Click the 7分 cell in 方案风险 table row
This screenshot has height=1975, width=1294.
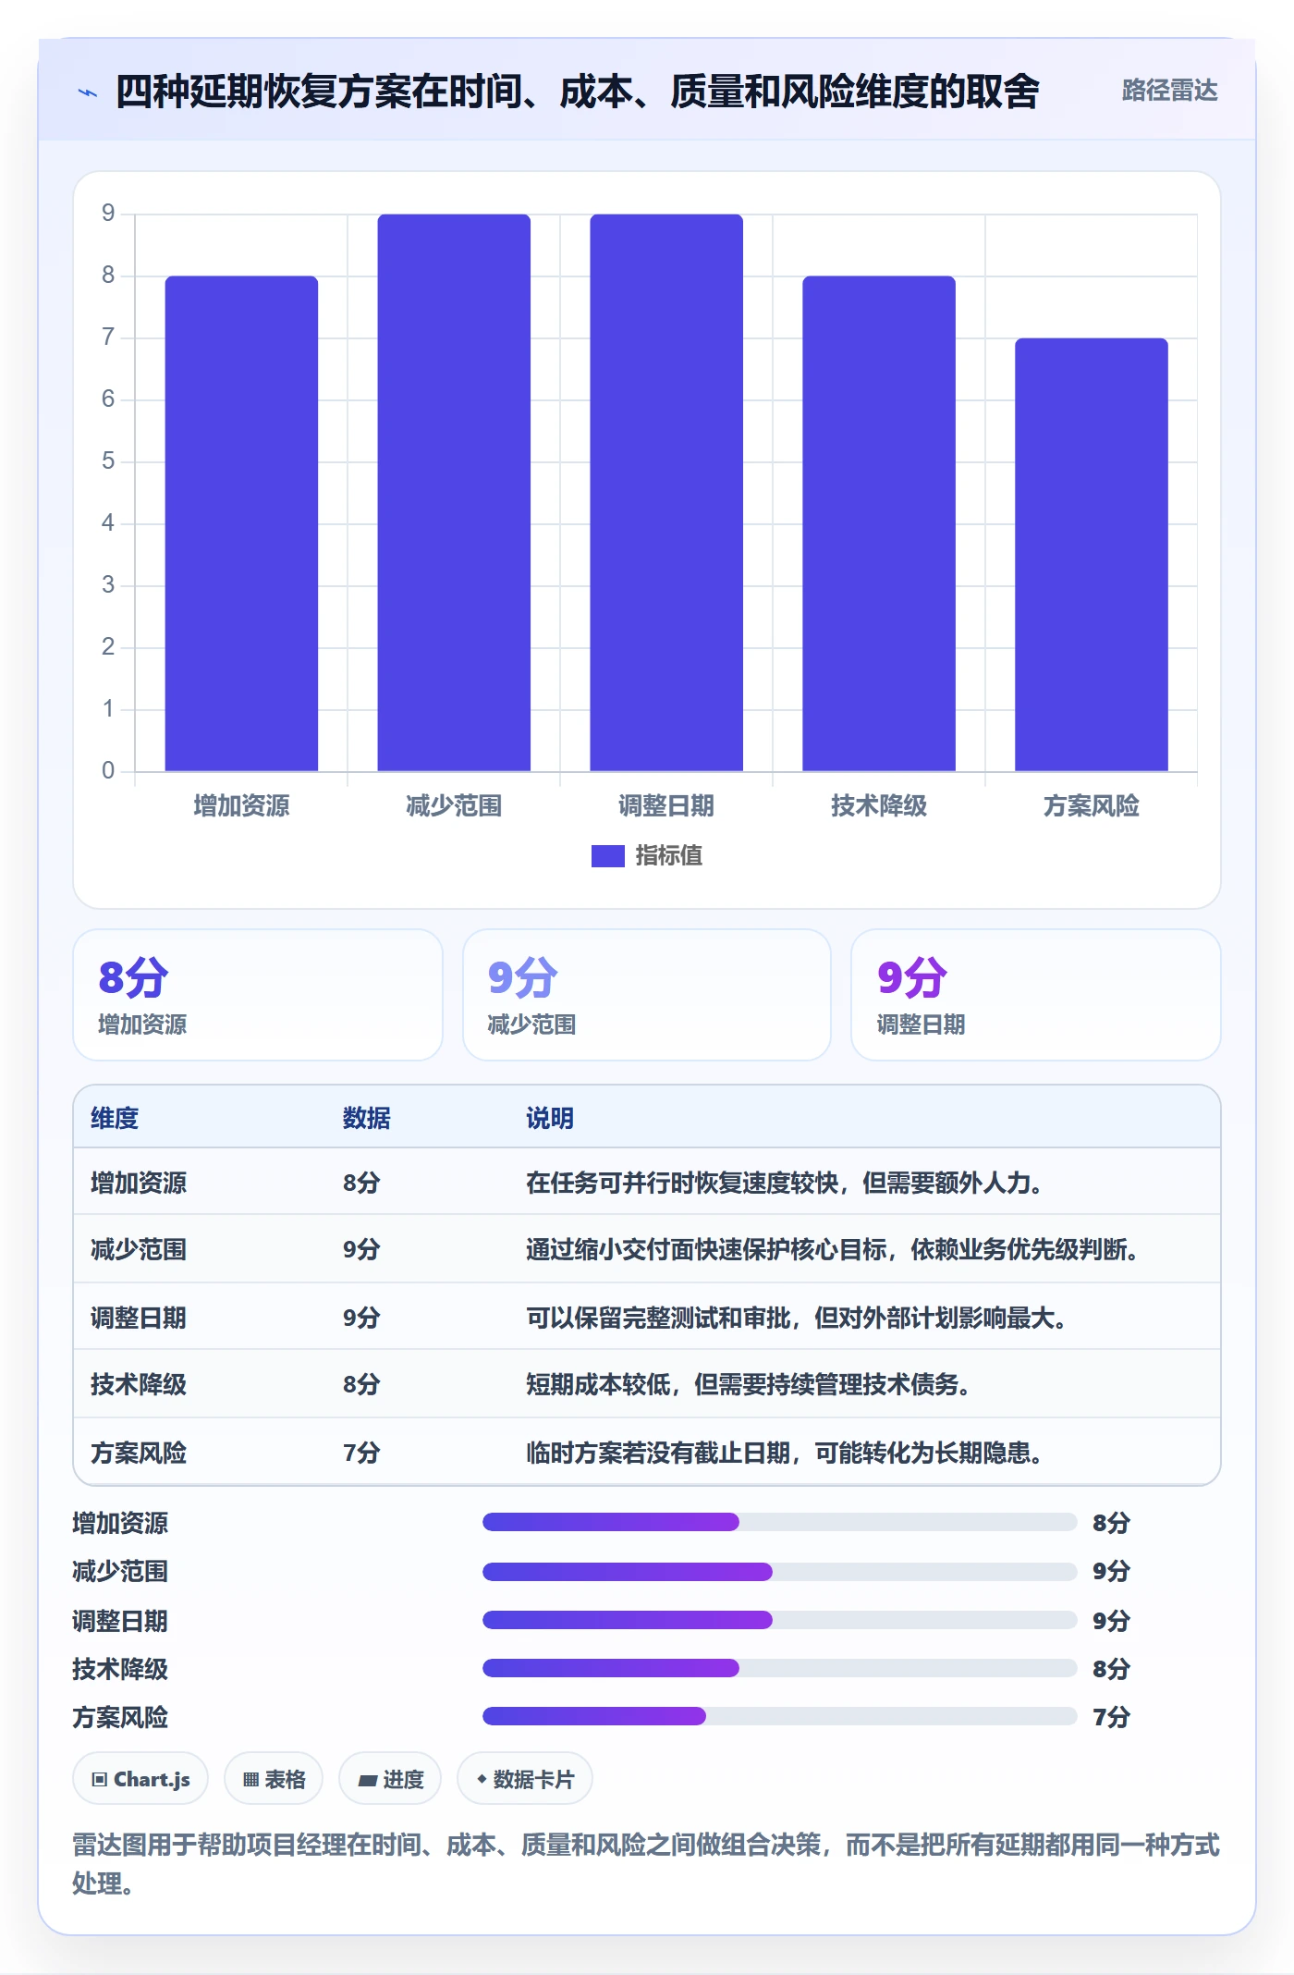pyautogui.click(x=361, y=1453)
